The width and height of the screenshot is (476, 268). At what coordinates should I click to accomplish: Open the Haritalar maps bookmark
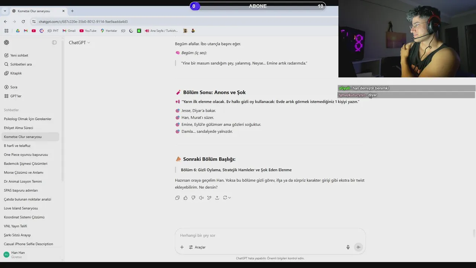point(109,31)
